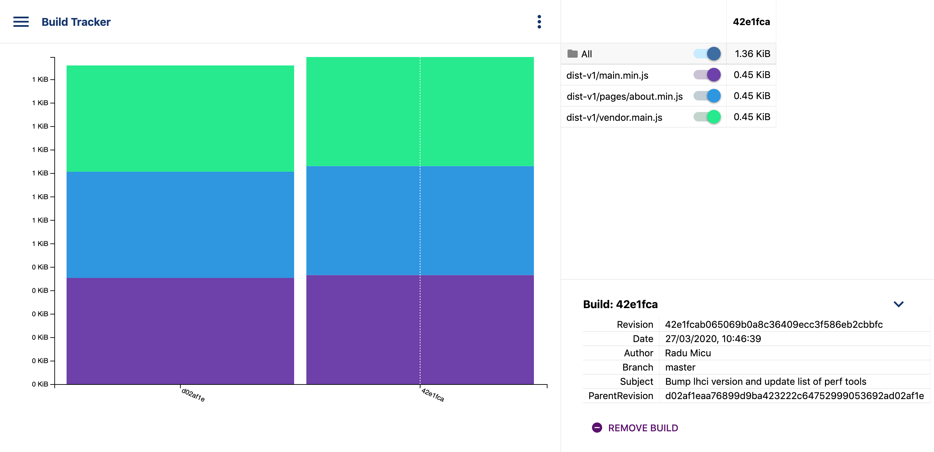Click green vendor segment of d02af1e bar
This screenshot has width=934, height=452.
tap(180, 118)
